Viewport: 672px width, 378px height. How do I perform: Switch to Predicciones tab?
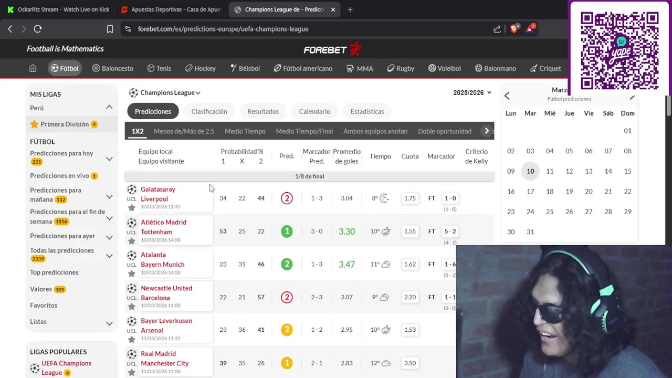153,111
